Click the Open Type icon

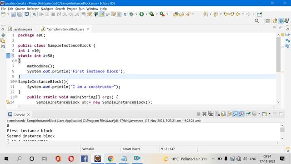176,14
